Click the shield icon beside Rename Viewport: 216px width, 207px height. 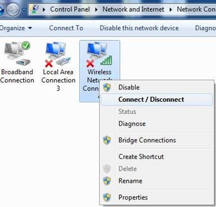pos(107,181)
